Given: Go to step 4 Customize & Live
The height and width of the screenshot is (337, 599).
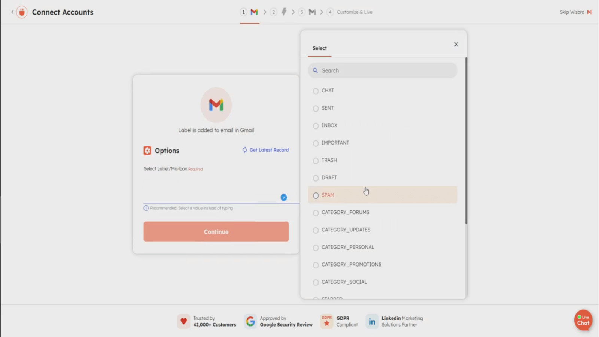Looking at the screenshot, I should [354, 12].
